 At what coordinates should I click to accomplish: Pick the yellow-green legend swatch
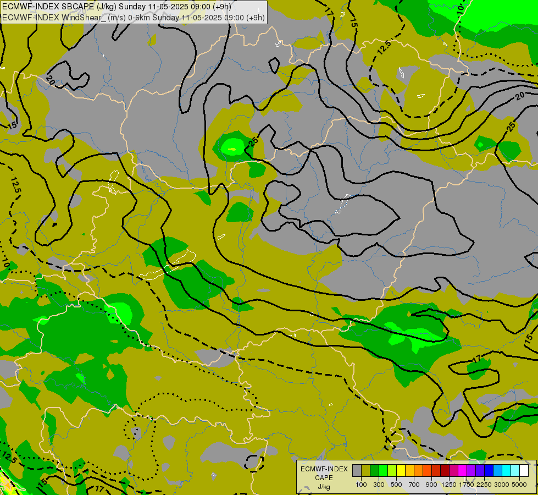pos(392,471)
